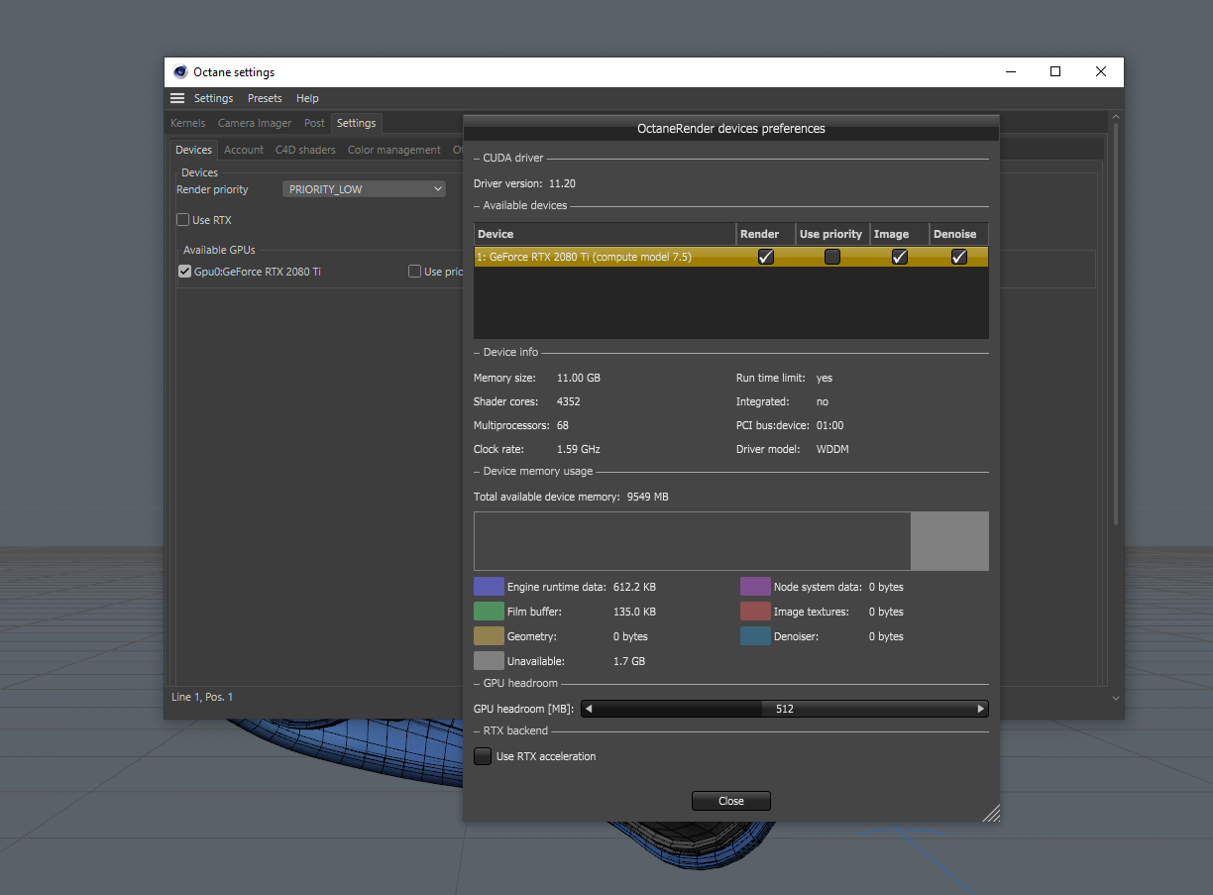The image size is (1213, 895).
Task: Click Memory size 11.00 GB value
Action: pos(579,378)
